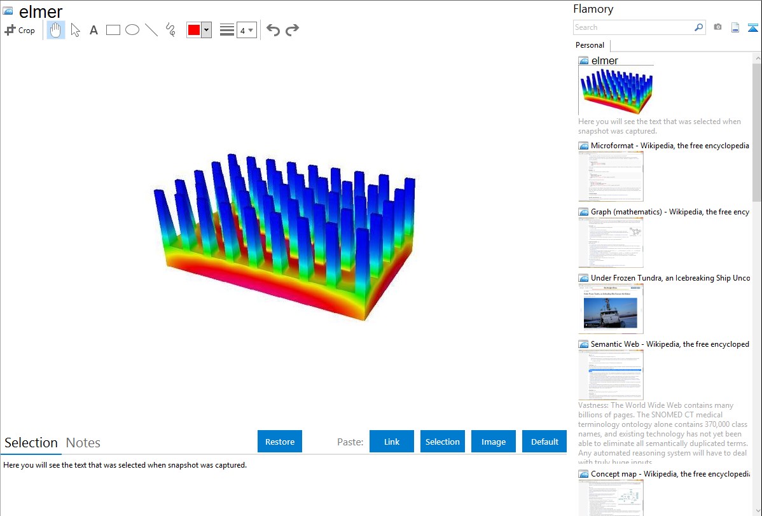Click the blue collapse panel icon
The width and height of the screenshot is (762, 516).
pos(752,28)
